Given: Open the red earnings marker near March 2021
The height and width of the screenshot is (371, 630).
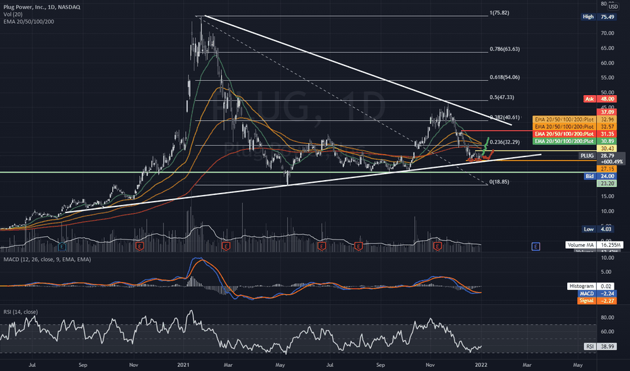Looking at the screenshot, I should (226, 246).
